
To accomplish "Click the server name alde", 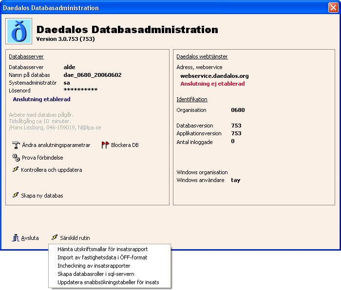I will (69, 67).
